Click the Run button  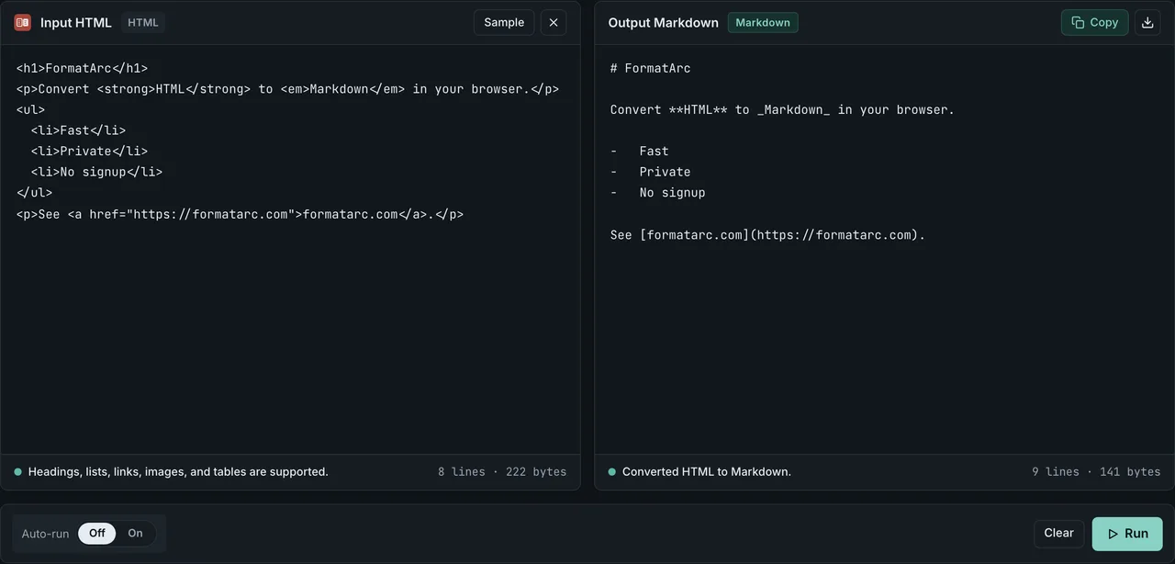(1127, 534)
